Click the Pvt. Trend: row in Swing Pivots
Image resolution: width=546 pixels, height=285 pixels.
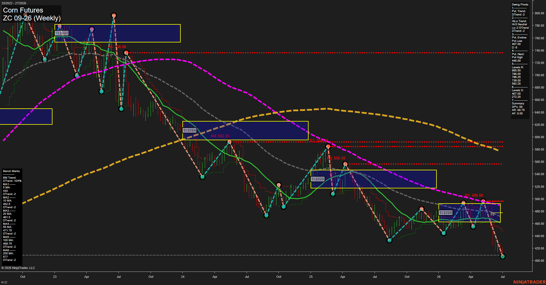[x=519, y=11]
